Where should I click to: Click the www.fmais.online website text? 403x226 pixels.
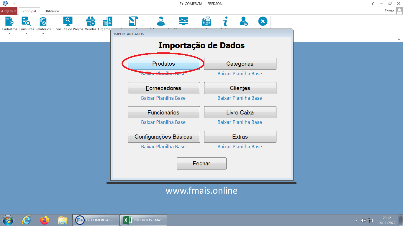point(201,190)
